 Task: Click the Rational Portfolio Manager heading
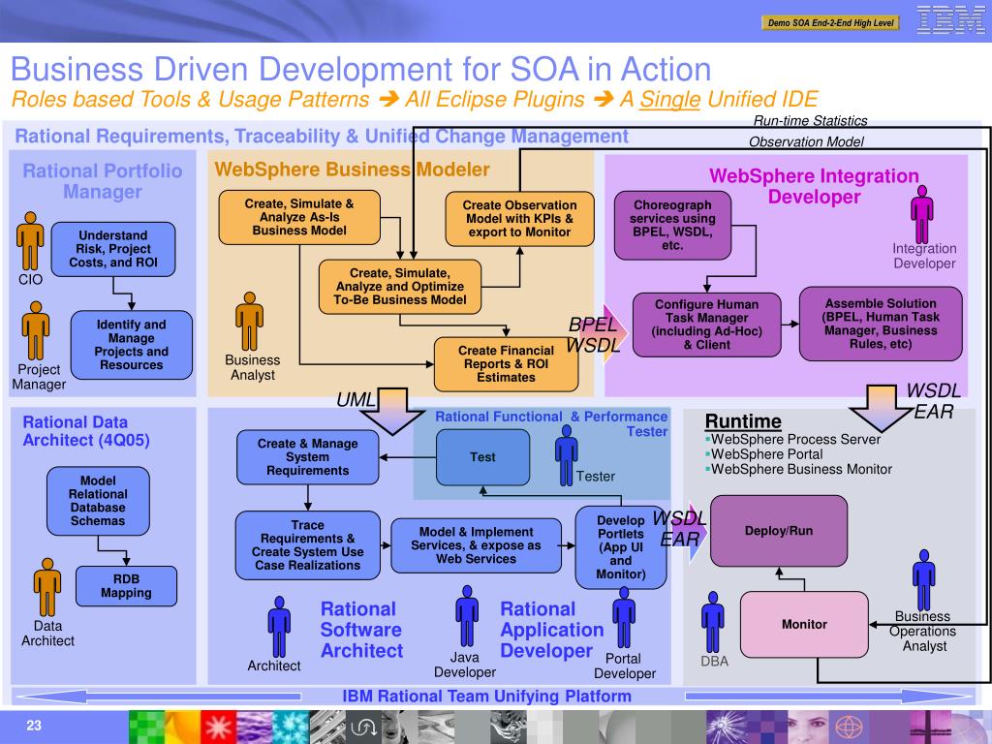[x=103, y=181]
